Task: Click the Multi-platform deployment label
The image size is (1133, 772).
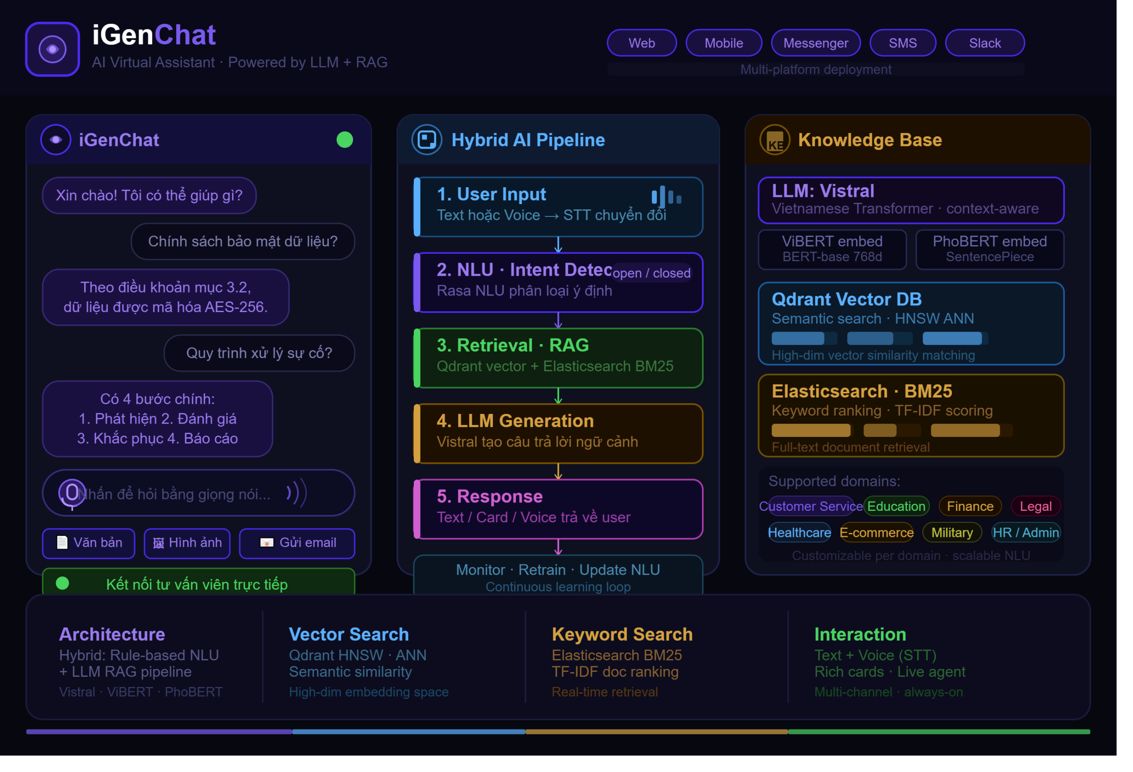Action: tap(816, 70)
